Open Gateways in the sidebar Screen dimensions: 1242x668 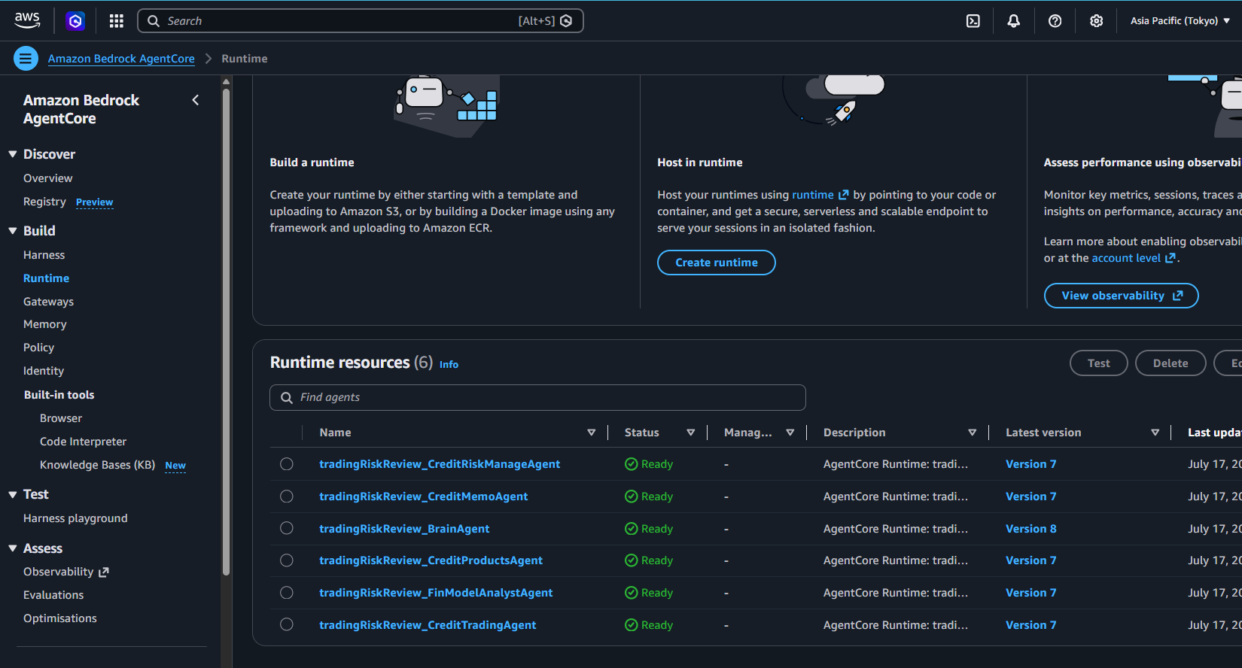point(48,302)
